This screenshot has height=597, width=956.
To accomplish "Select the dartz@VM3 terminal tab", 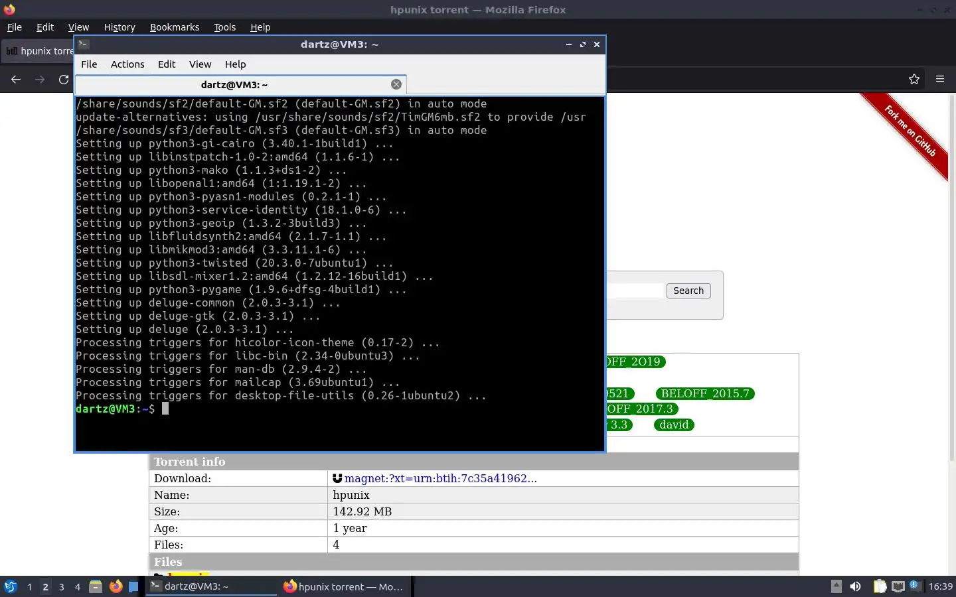I will point(240,84).
